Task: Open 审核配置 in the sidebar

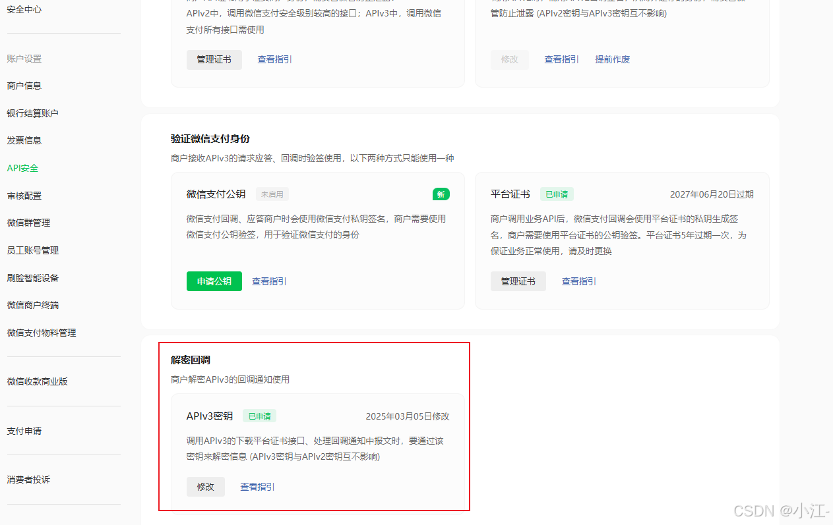Action: 24,196
